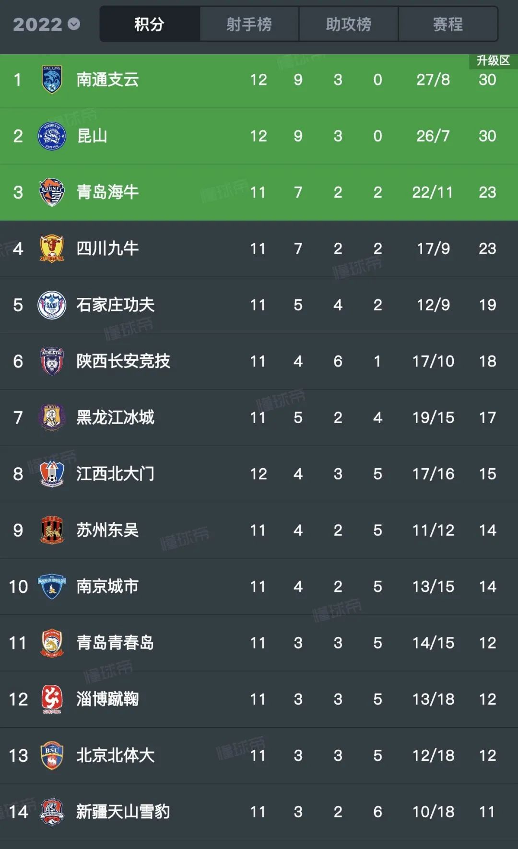Select the 北京北体大 team name
Image resolution: width=518 pixels, height=849 pixels.
(x=115, y=755)
